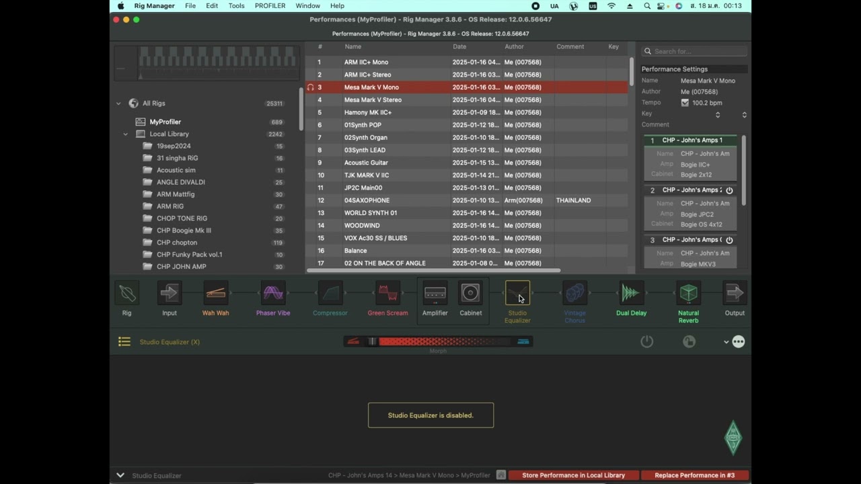Open the Rig module in signal chain

click(x=127, y=293)
